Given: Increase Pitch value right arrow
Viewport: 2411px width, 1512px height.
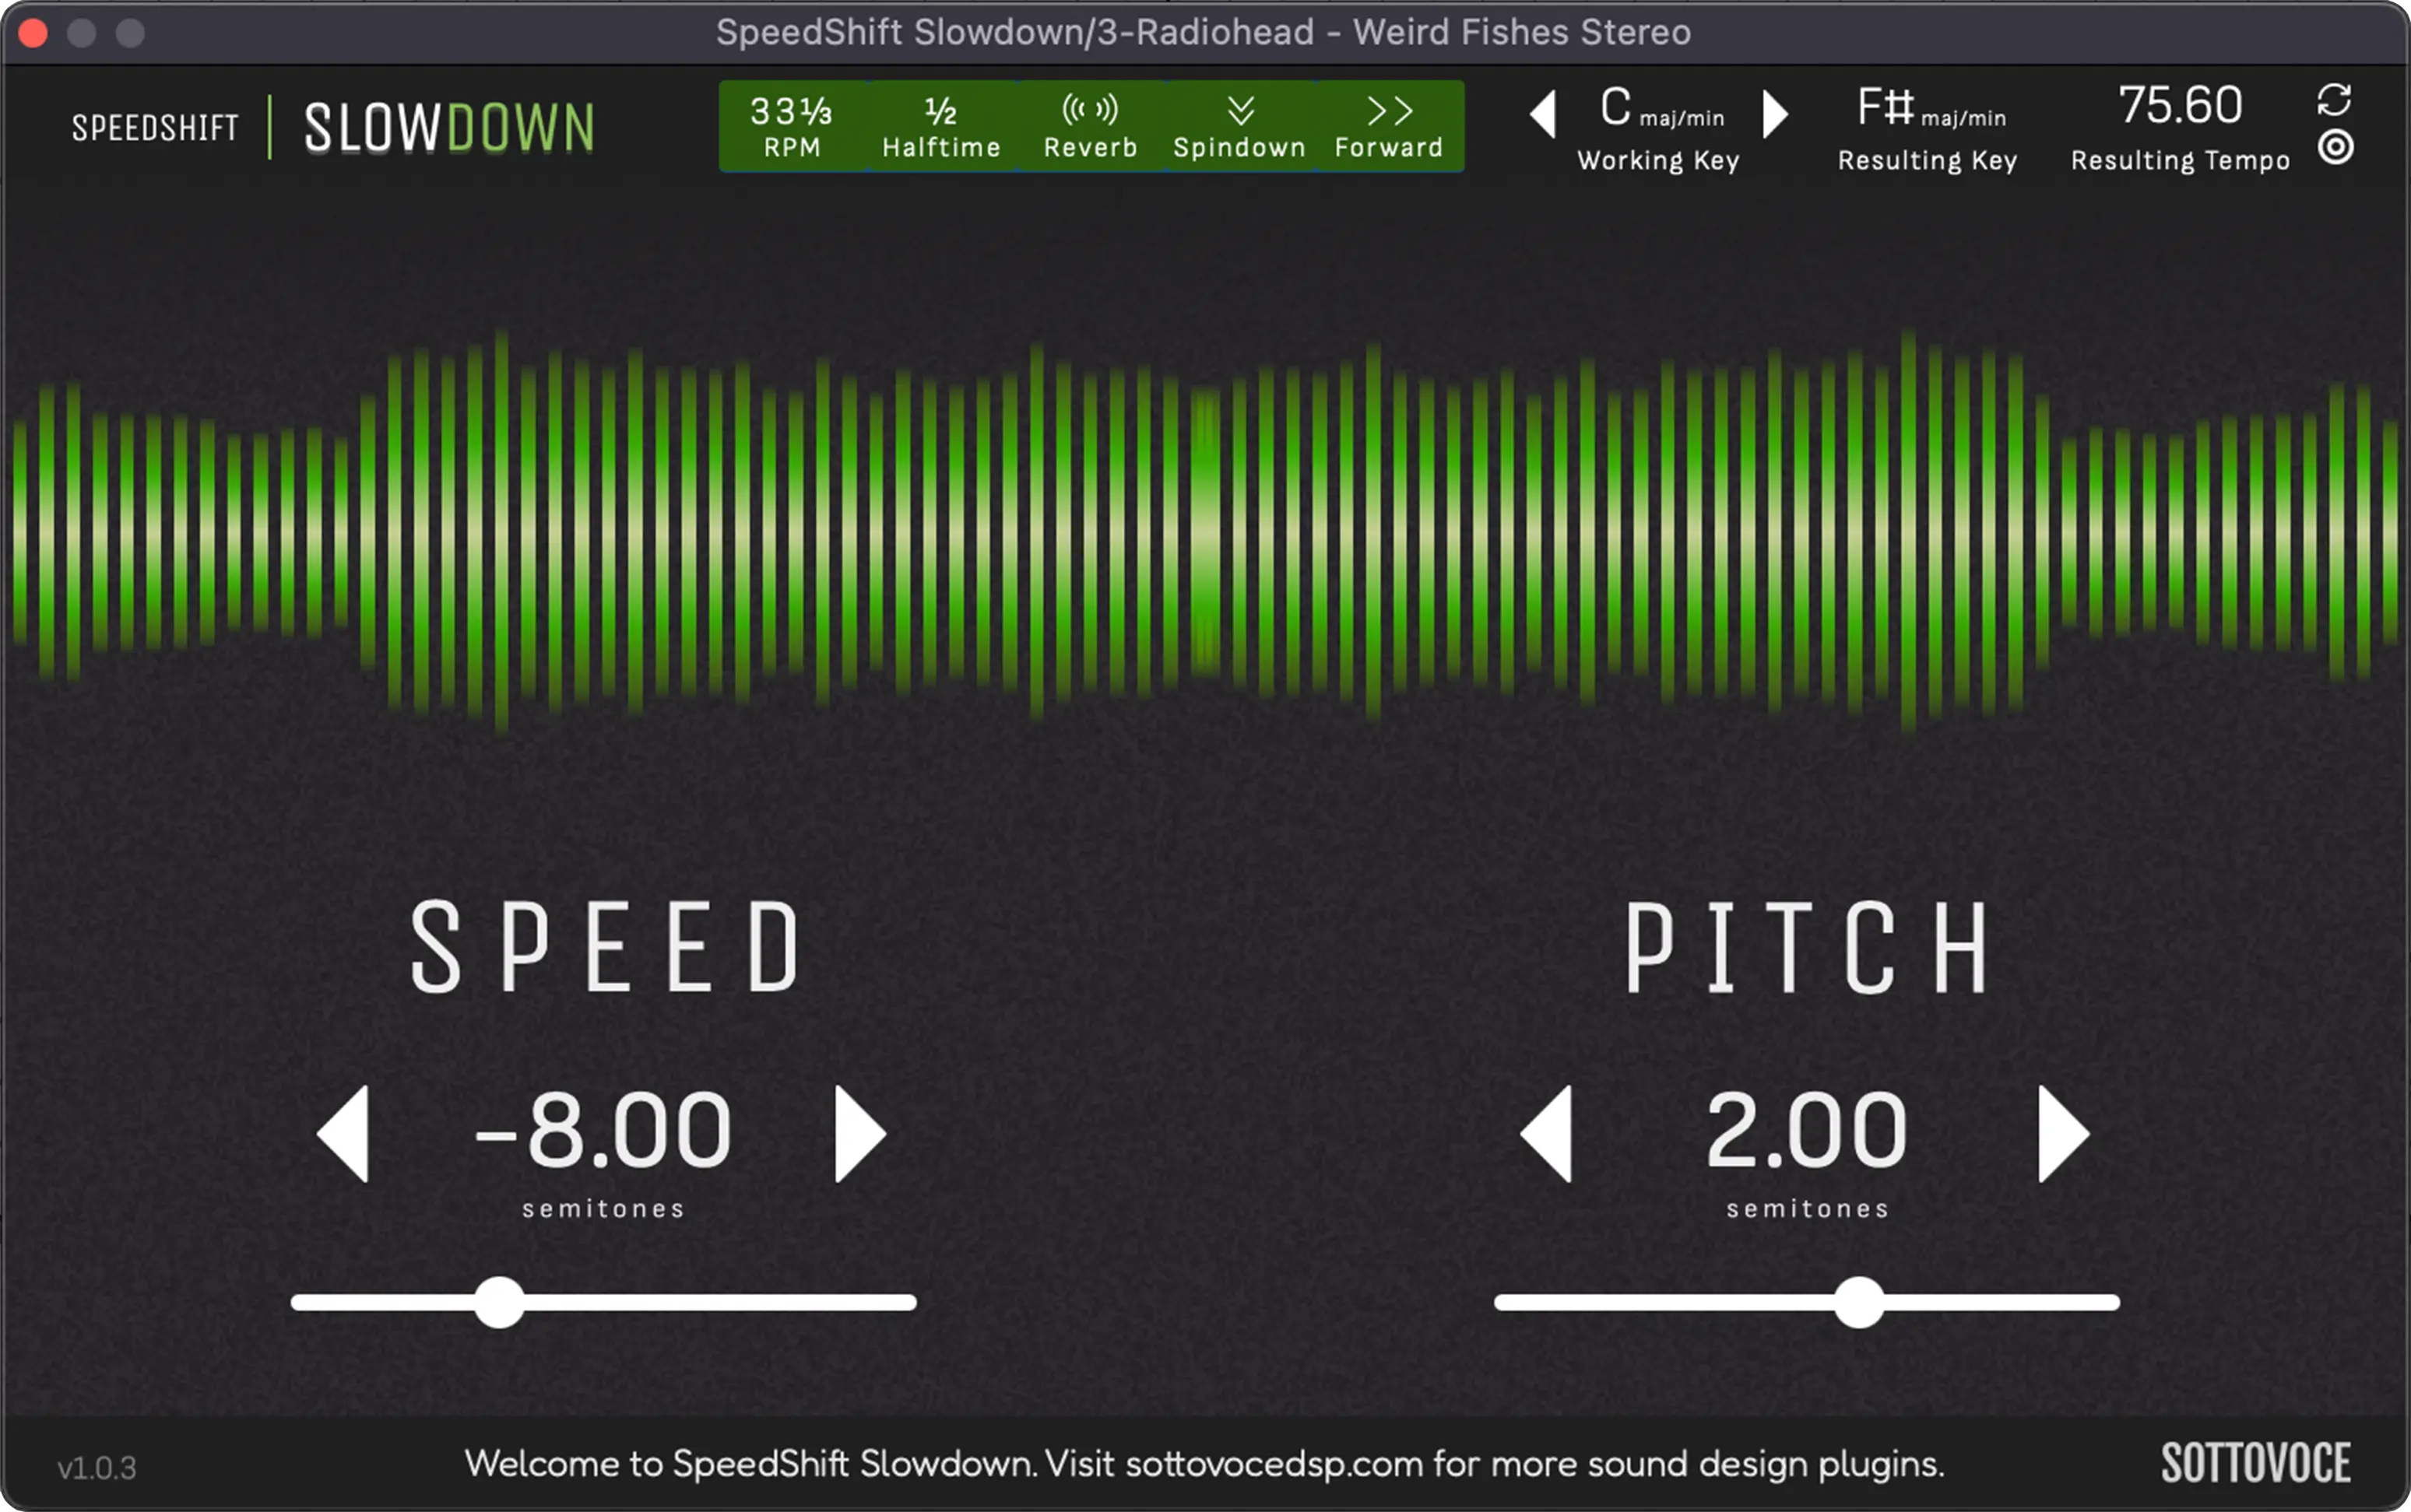Looking at the screenshot, I should click(x=2062, y=1134).
